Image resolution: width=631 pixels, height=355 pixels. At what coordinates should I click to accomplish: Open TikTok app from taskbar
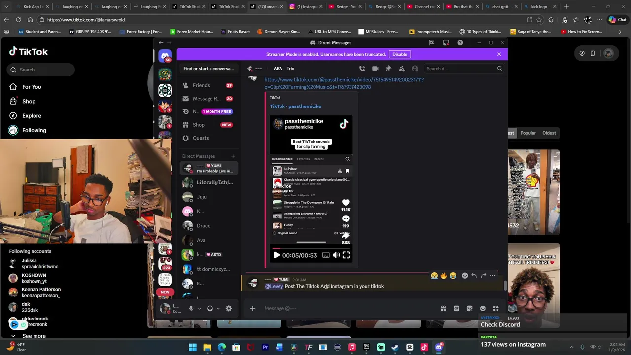tap(424, 347)
